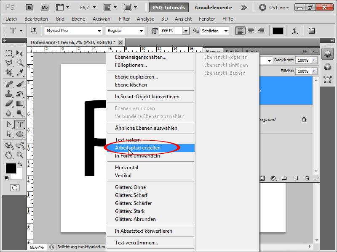
Task: Left-align the text
Action: (240, 31)
